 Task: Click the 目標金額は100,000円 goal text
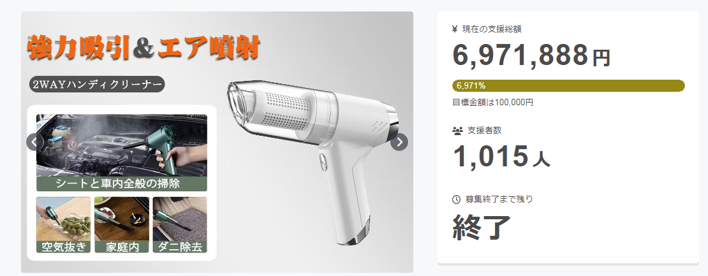click(492, 103)
